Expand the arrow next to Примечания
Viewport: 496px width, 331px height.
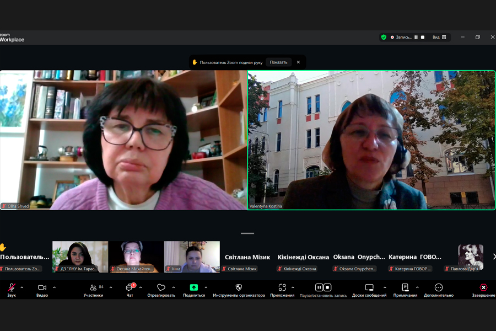tap(417, 287)
